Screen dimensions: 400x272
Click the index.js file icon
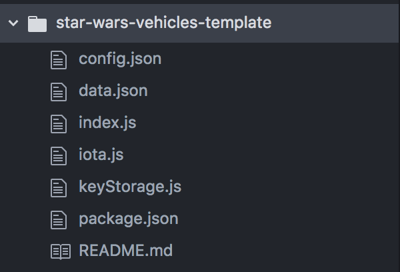pyautogui.click(x=59, y=124)
